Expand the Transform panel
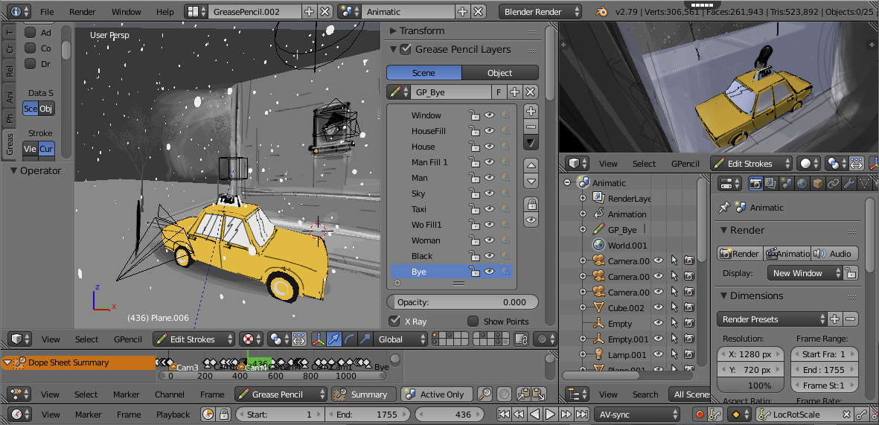Viewport: 879px width, 425px height. pos(417,31)
